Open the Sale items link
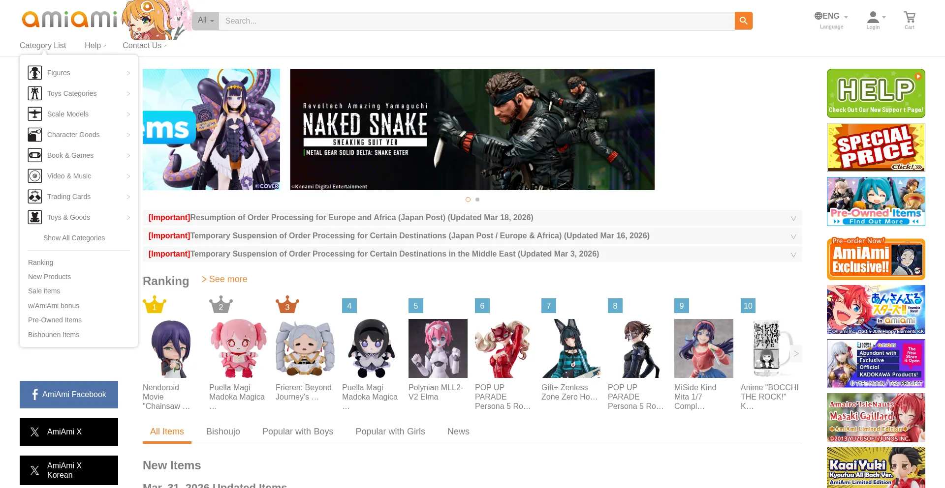The height and width of the screenshot is (488, 945). pyautogui.click(x=44, y=291)
